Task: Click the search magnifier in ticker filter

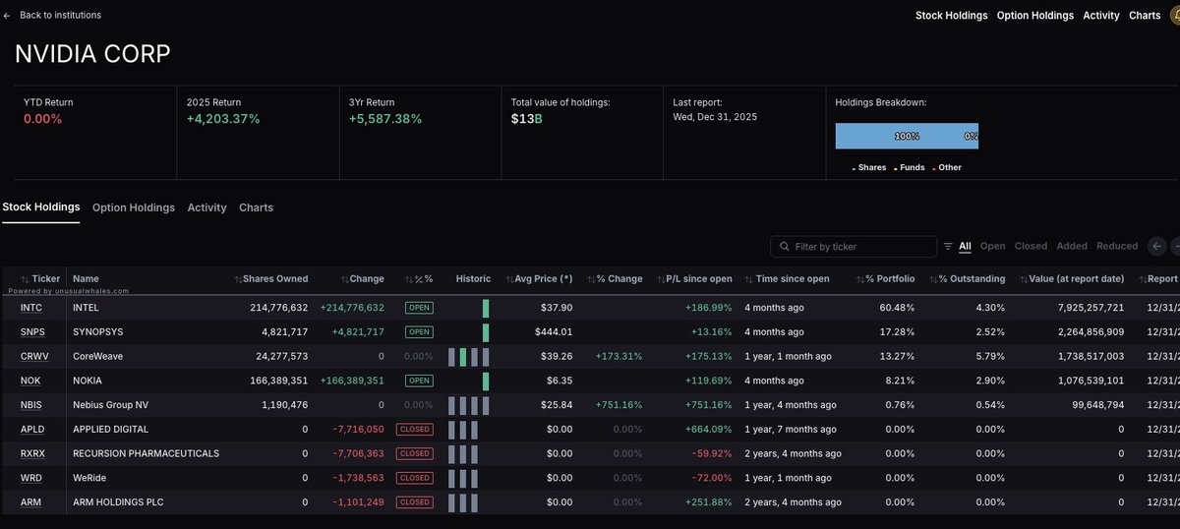Action: pos(784,247)
